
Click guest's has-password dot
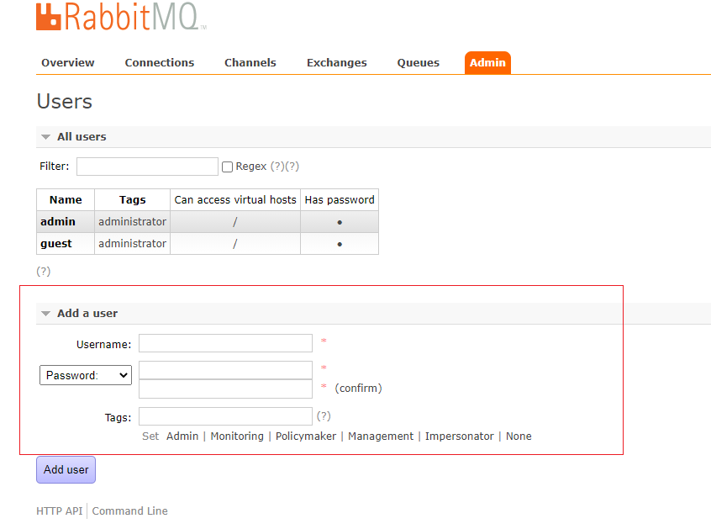pyautogui.click(x=340, y=244)
